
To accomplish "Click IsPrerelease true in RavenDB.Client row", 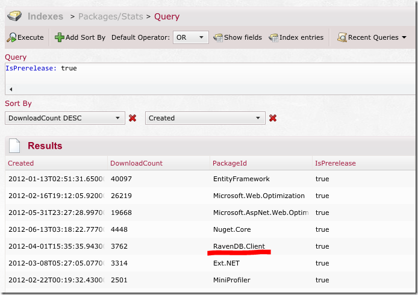I will coord(322,246).
